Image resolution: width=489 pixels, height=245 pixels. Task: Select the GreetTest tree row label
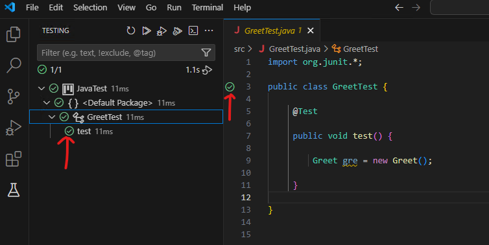click(104, 117)
